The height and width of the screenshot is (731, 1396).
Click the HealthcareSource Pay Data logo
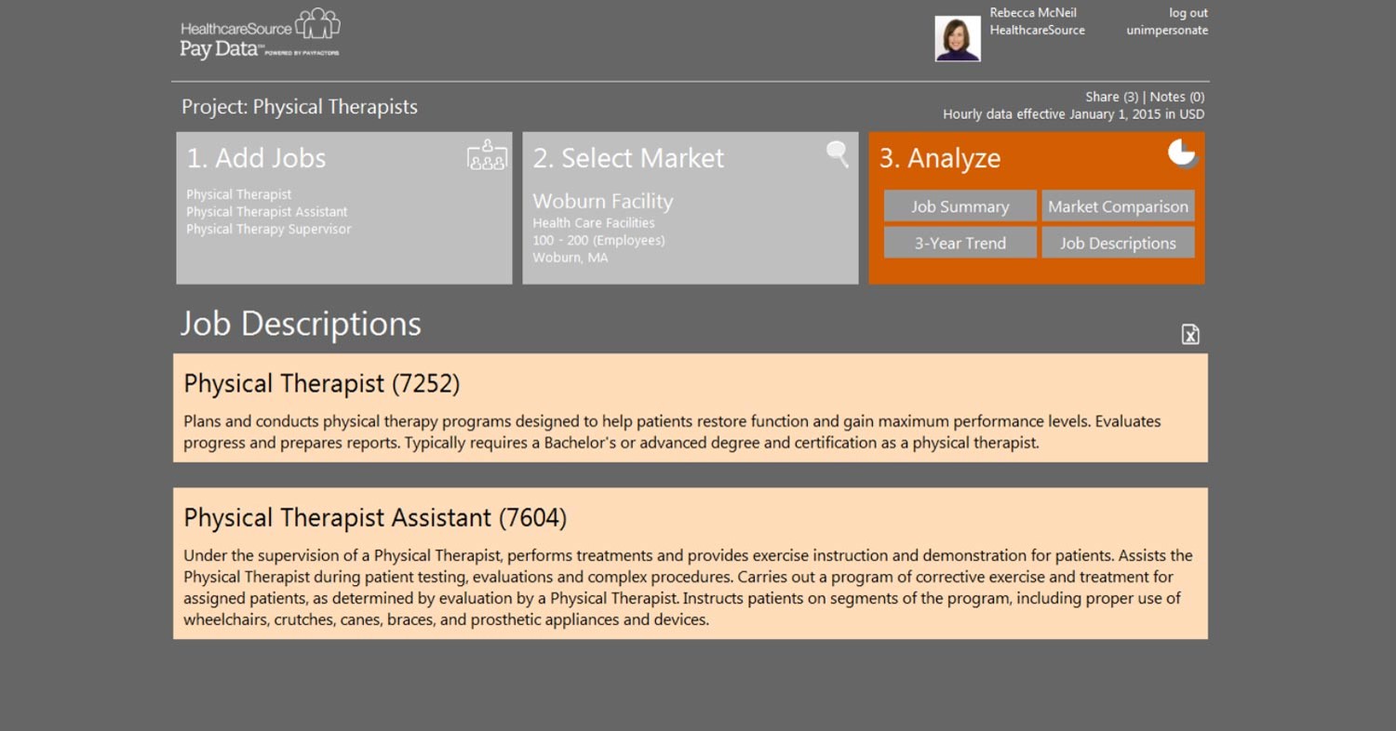point(260,34)
